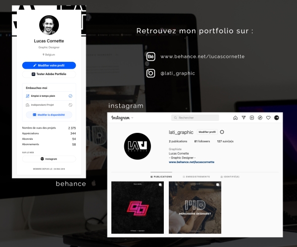Click the search magnifier icon

[x=175, y=118]
